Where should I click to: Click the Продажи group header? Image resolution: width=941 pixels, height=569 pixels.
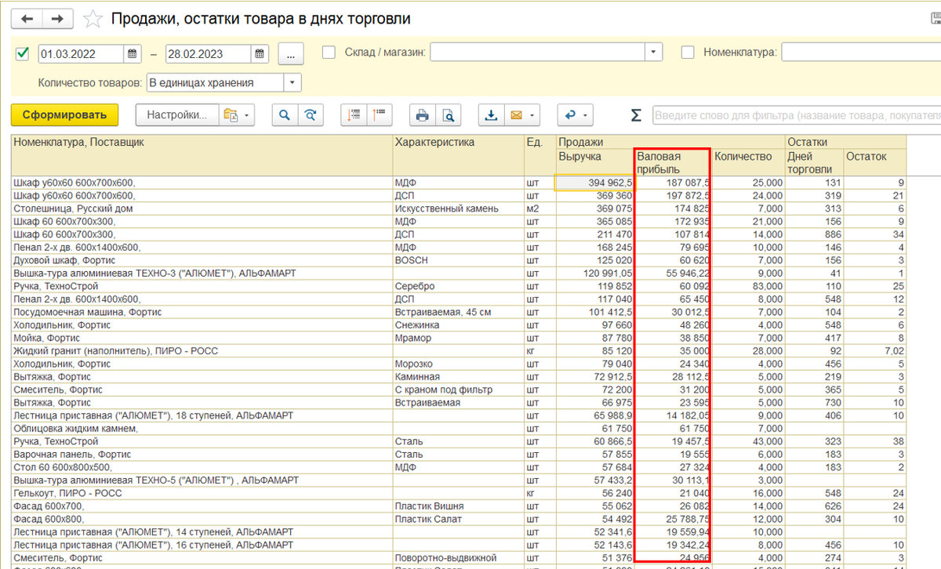[x=670, y=142]
